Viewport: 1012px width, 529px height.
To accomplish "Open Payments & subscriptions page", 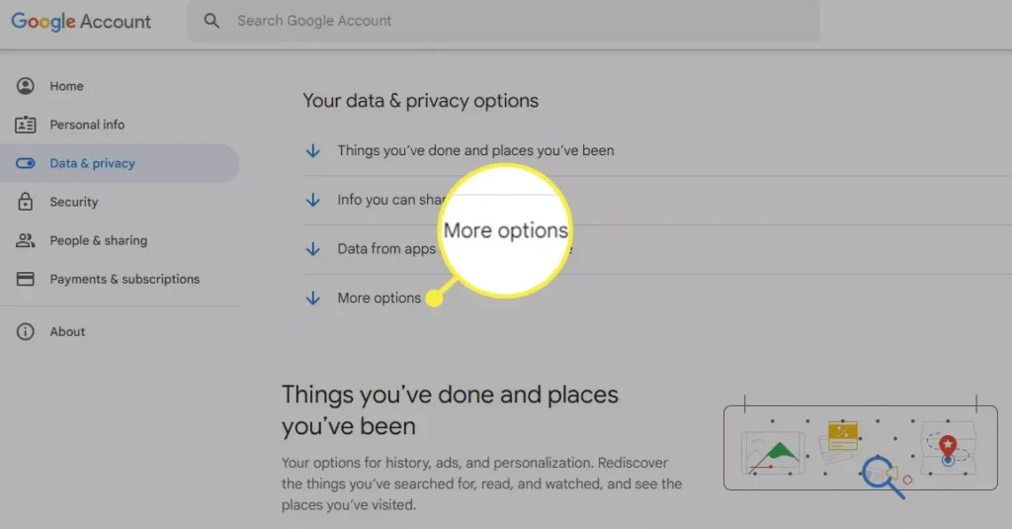I will (125, 279).
